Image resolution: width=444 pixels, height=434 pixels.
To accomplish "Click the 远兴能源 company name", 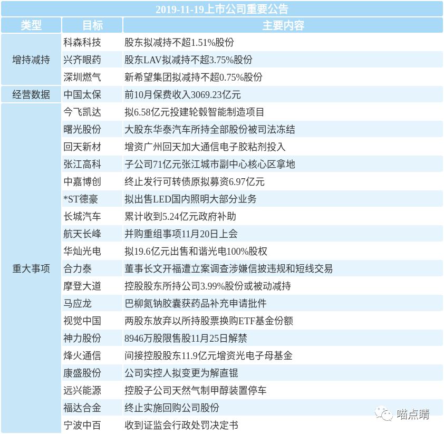I will [x=82, y=390].
